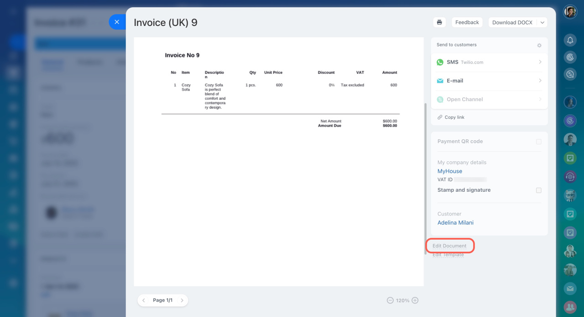Open the Send to customers settings gear
Viewport: 584px width, 317px height.
pyautogui.click(x=539, y=45)
